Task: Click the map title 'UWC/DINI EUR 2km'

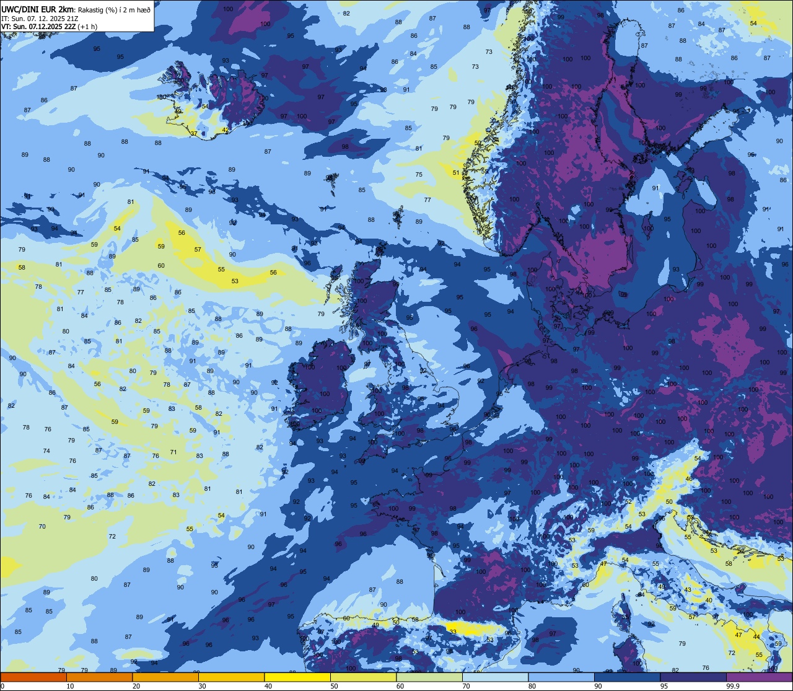Action: click(37, 9)
